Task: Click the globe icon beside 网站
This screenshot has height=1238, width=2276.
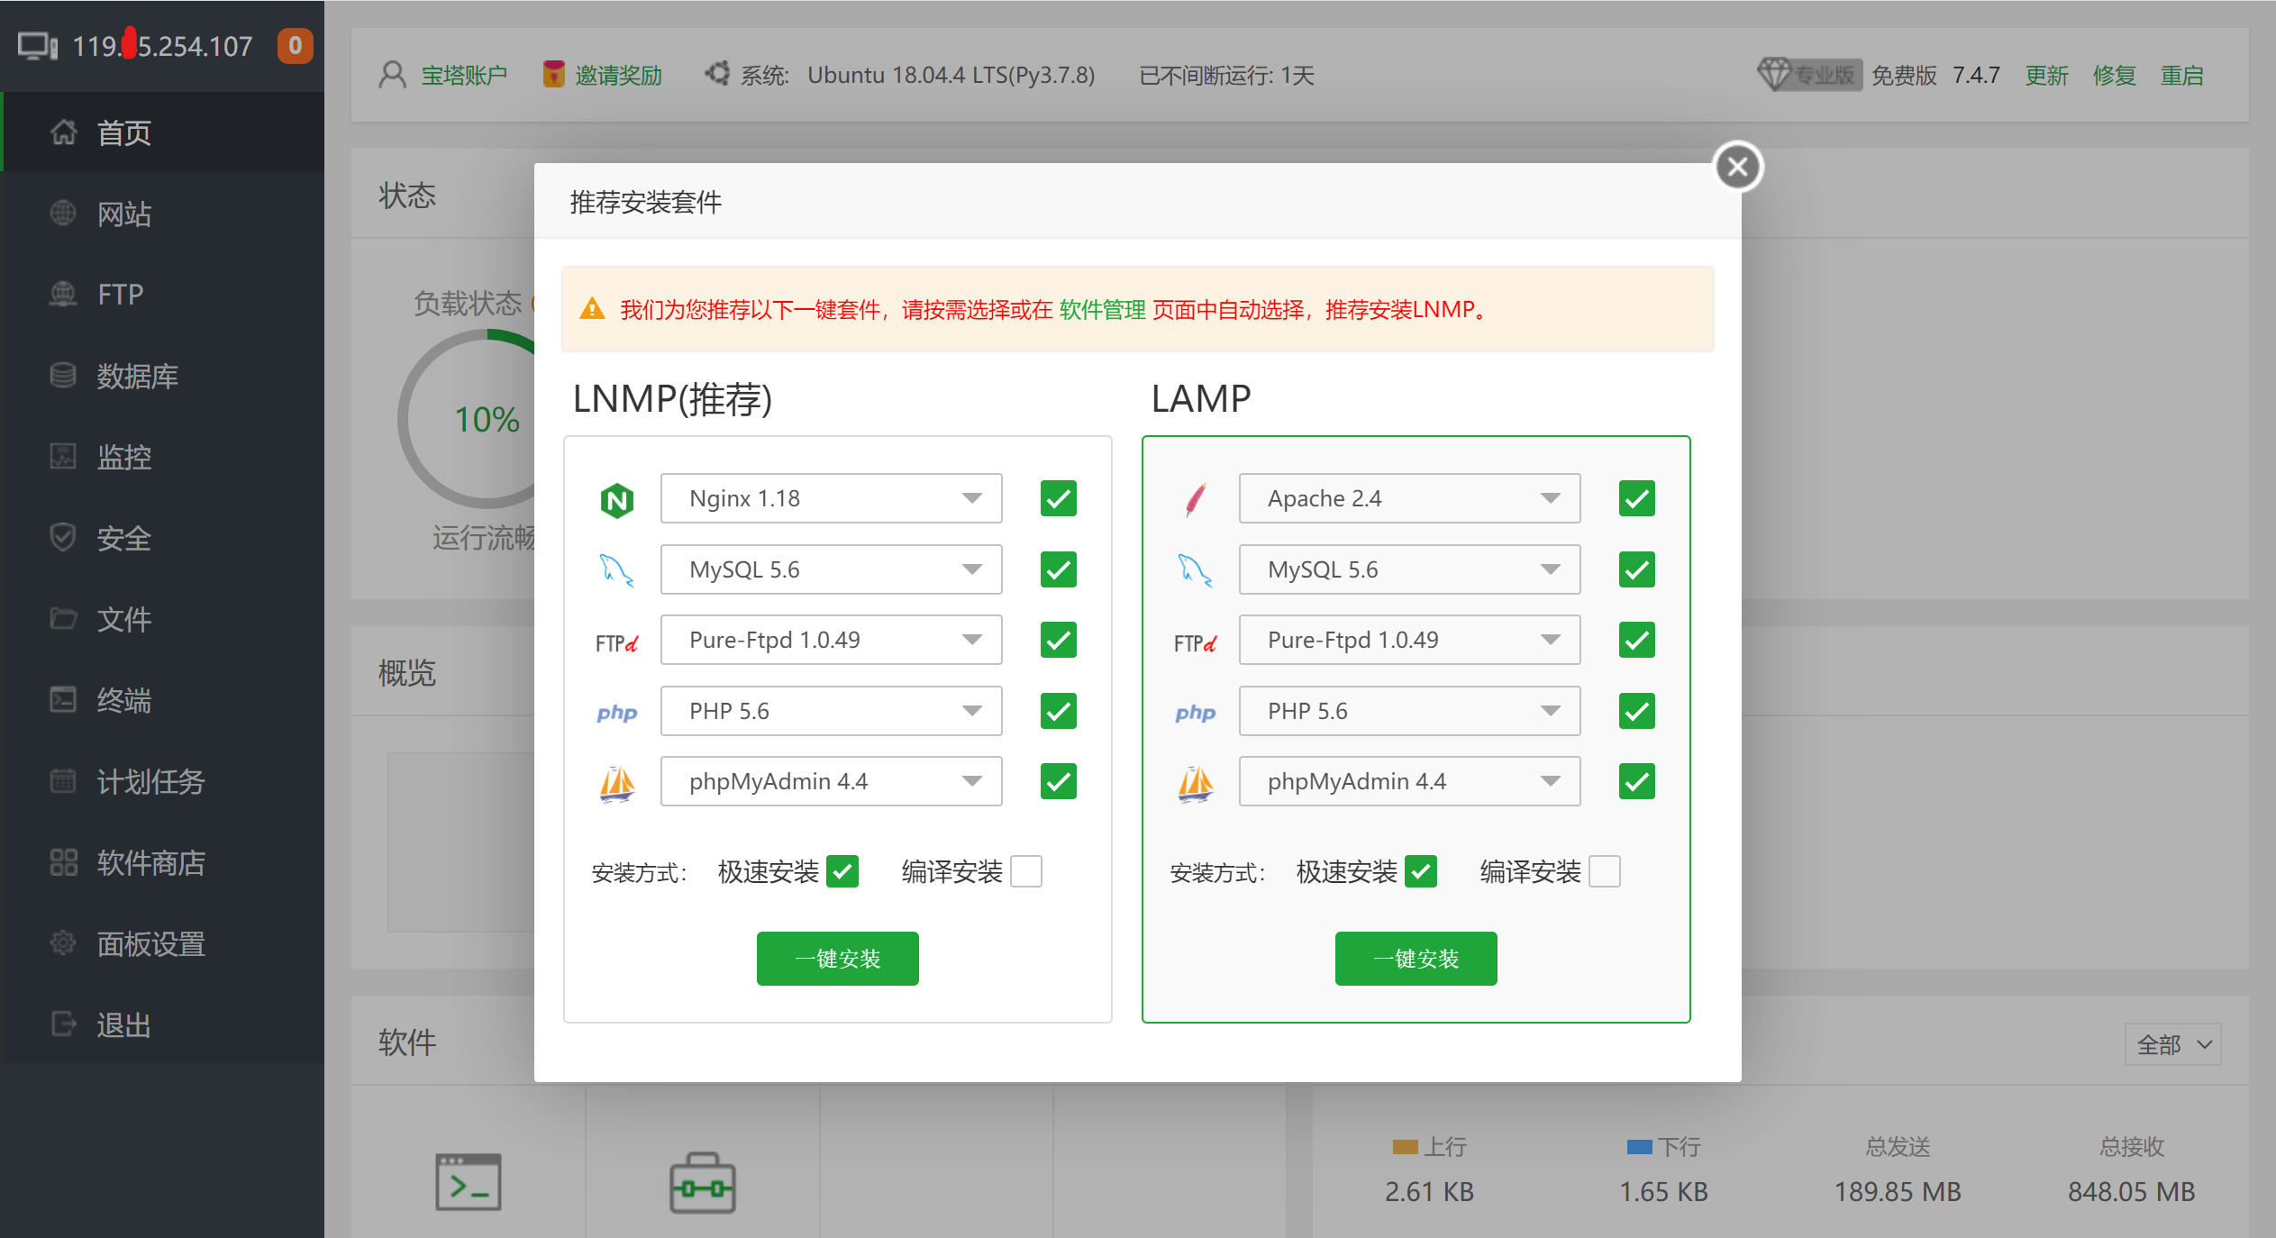Action: pyautogui.click(x=63, y=214)
